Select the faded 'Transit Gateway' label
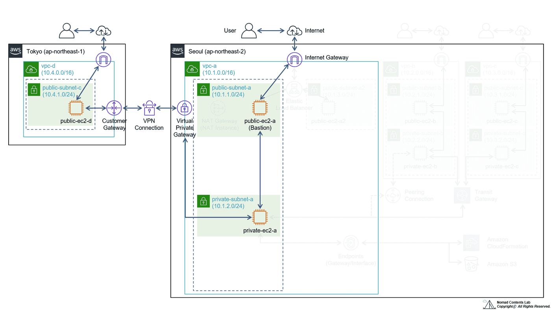551x310 pixels. pyautogui.click(x=486, y=196)
